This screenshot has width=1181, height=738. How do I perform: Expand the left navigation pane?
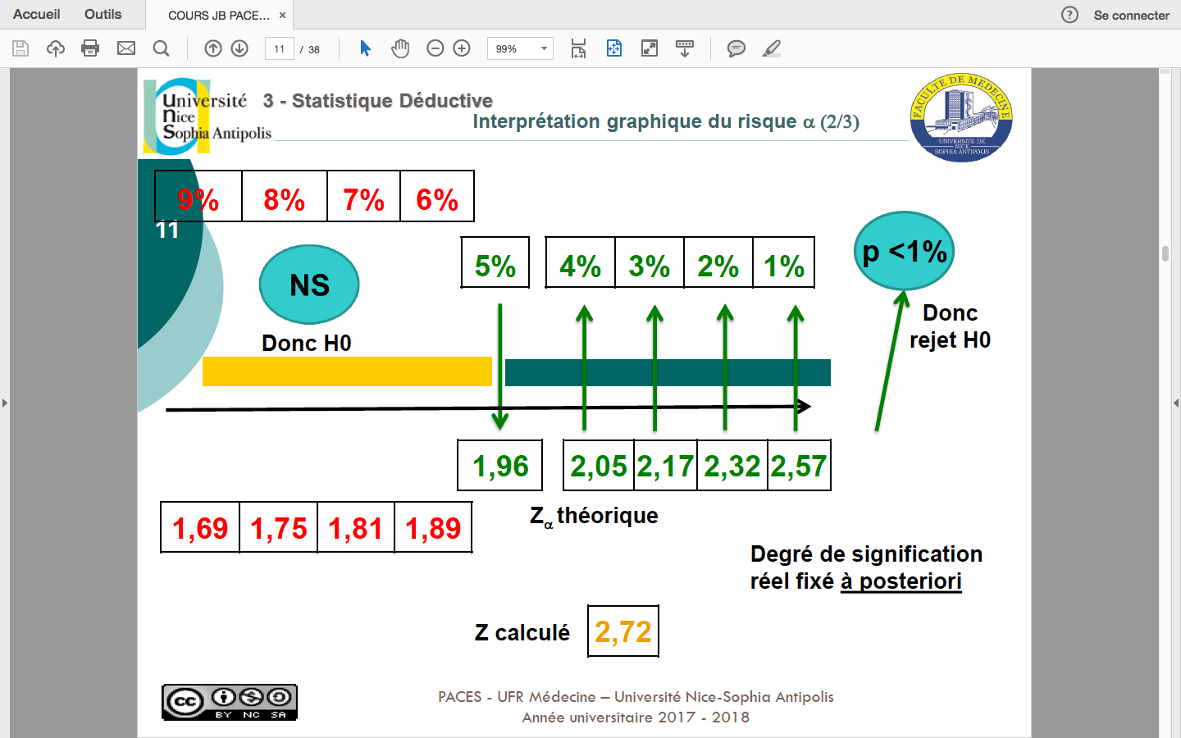click(5, 403)
